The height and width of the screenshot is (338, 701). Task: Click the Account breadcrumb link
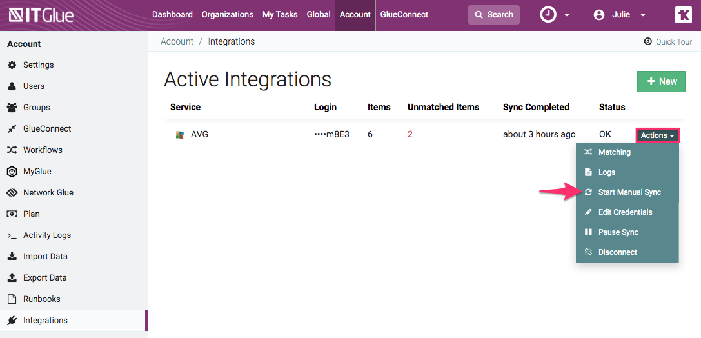[x=177, y=41]
